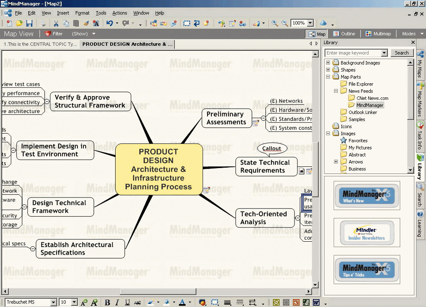
Task: Open the Actions menu
Action: pos(119,13)
